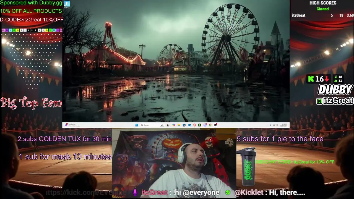Open the Fortnite desktop shortcut icon
The image size is (354, 199).
pos(67,4)
